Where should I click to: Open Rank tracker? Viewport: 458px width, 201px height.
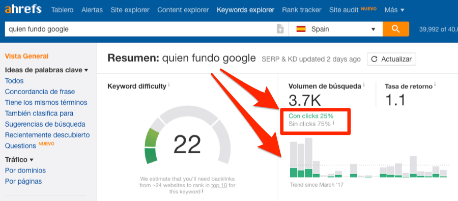click(302, 10)
